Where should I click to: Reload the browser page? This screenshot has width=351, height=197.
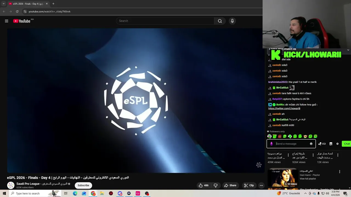(x=17, y=11)
